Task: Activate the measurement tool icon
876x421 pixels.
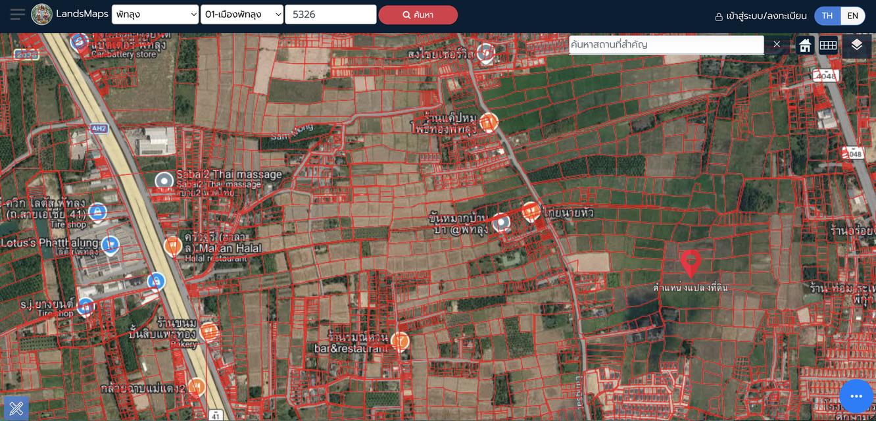Action: [x=16, y=408]
